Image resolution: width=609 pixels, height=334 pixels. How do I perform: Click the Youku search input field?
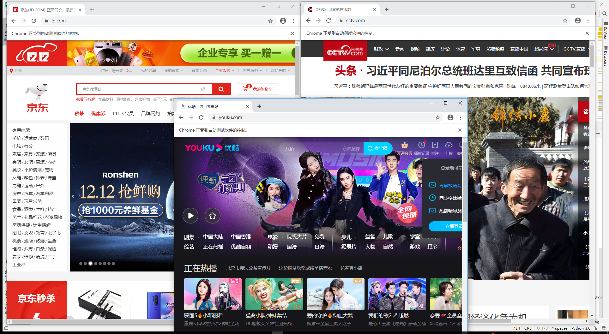coord(321,148)
